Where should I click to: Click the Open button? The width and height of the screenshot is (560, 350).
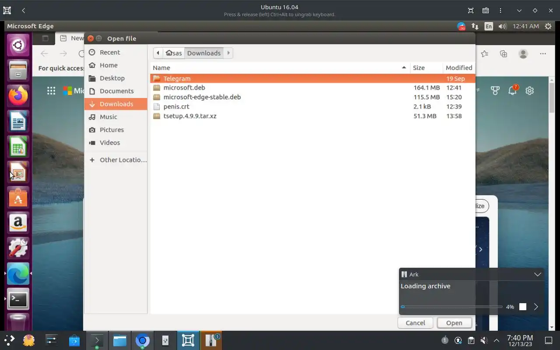tap(454, 323)
